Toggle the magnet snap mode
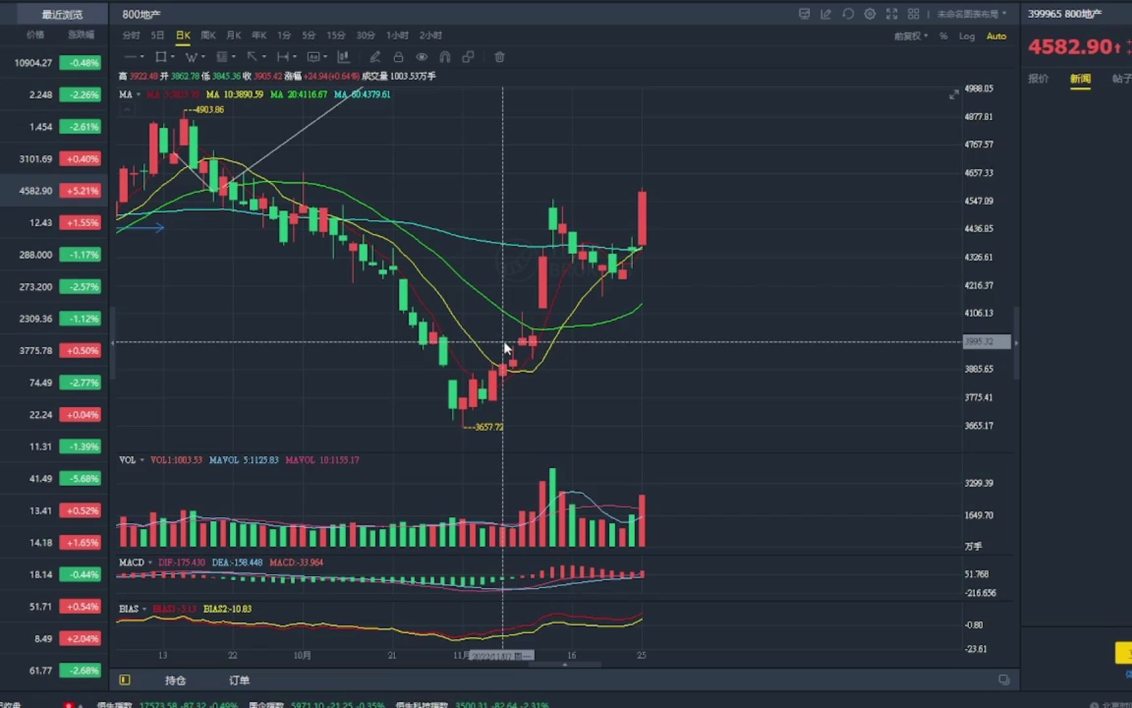 click(445, 57)
